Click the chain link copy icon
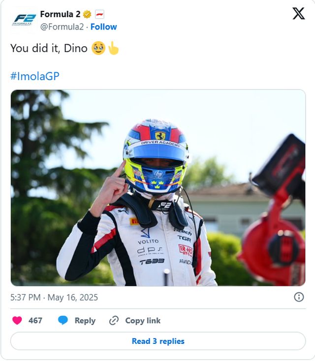Image resolution: width=315 pixels, height=361 pixels. pyautogui.click(x=114, y=320)
